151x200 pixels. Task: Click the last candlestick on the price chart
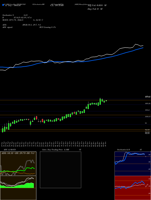click(x=106, y=101)
